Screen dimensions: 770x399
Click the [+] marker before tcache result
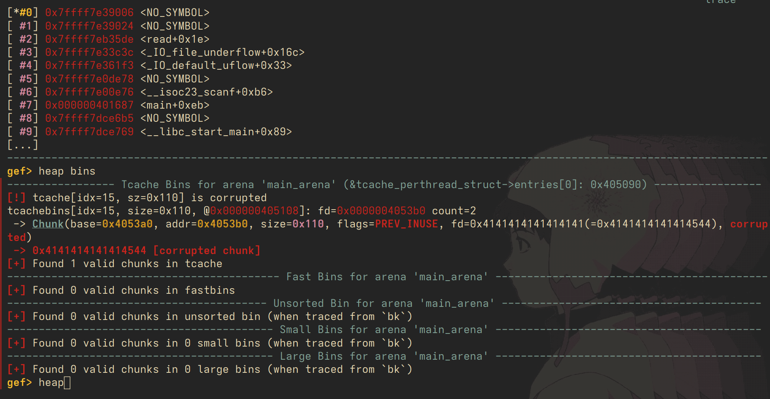coord(16,264)
